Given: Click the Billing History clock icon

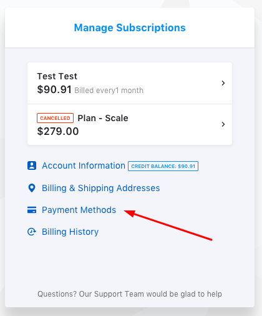Looking at the screenshot, I should click(x=32, y=232).
